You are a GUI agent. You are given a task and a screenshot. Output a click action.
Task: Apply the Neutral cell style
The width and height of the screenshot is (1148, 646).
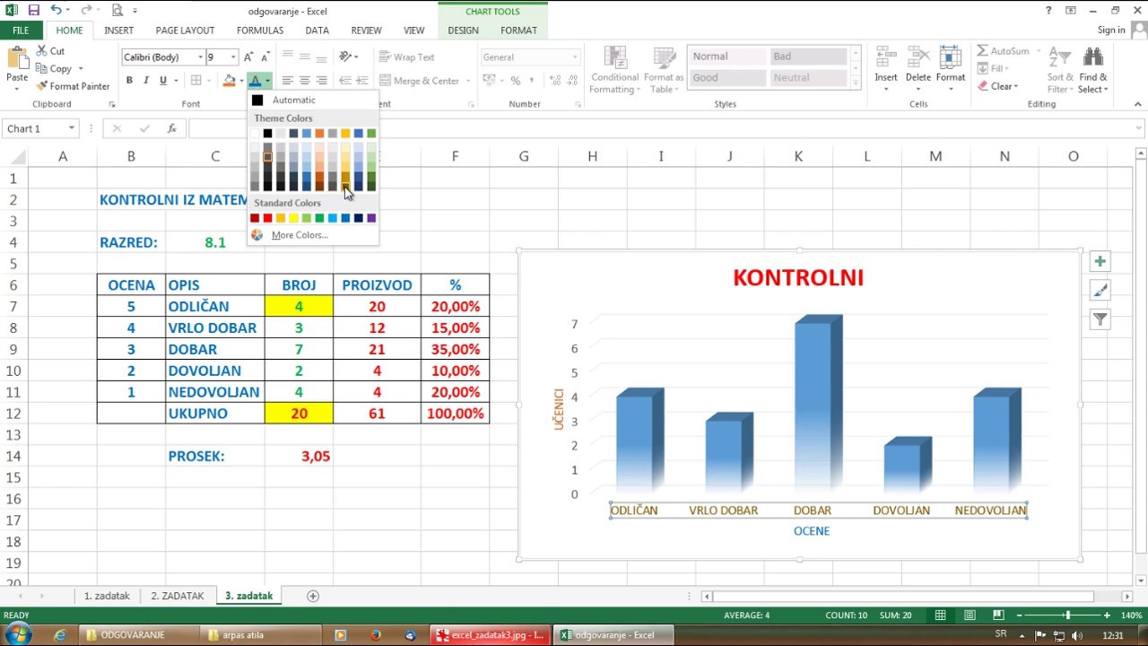[809, 78]
